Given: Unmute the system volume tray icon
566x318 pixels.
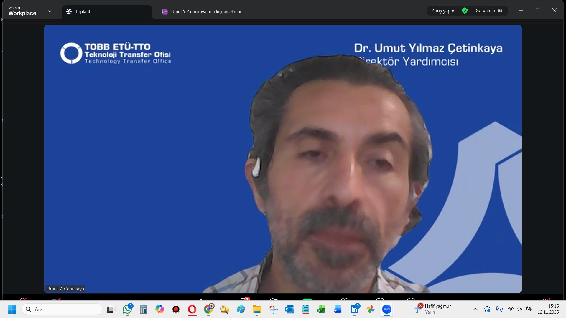Looking at the screenshot, I should tap(519, 309).
